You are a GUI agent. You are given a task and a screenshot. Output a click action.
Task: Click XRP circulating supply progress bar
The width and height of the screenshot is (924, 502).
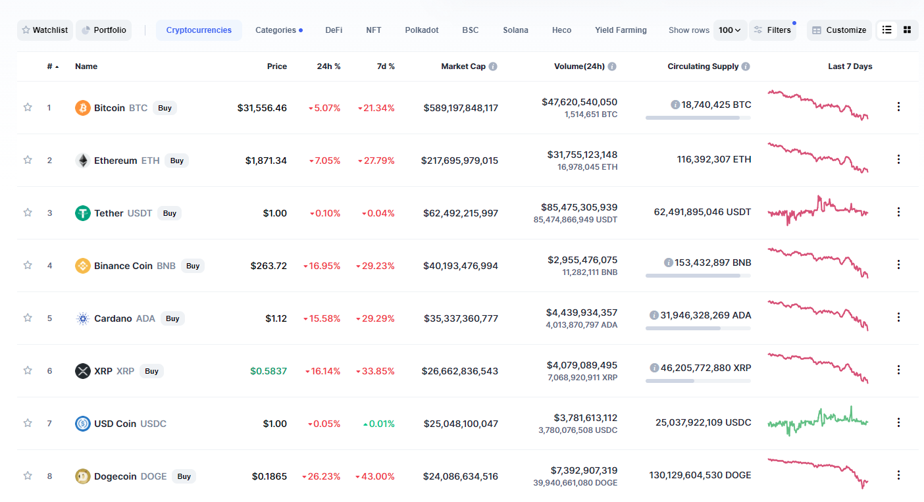pyautogui.click(x=698, y=381)
